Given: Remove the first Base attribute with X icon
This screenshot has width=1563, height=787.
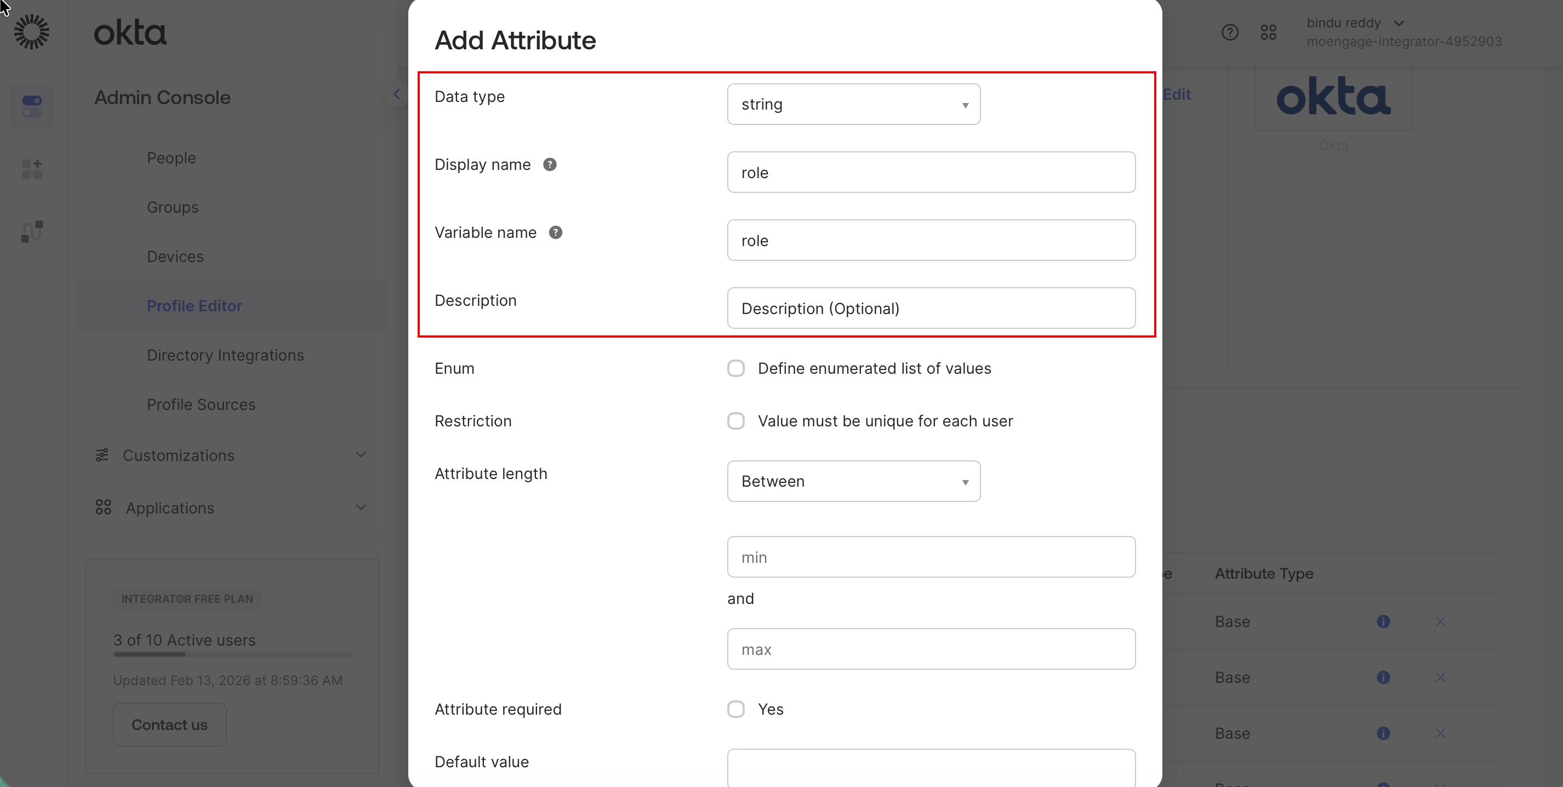Looking at the screenshot, I should pyautogui.click(x=1440, y=621).
